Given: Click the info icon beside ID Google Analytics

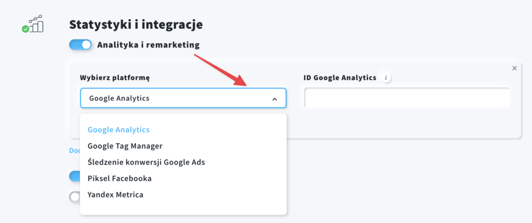Looking at the screenshot, I should click(x=385, y=78).
